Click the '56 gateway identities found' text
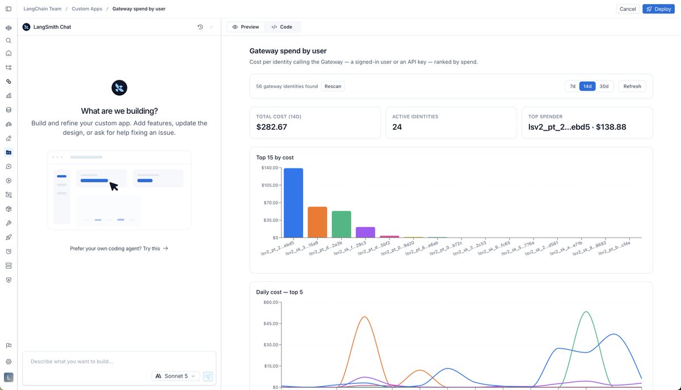Viewport: 681px width, 390px height. pyautogui.click(x=287, y=86)
